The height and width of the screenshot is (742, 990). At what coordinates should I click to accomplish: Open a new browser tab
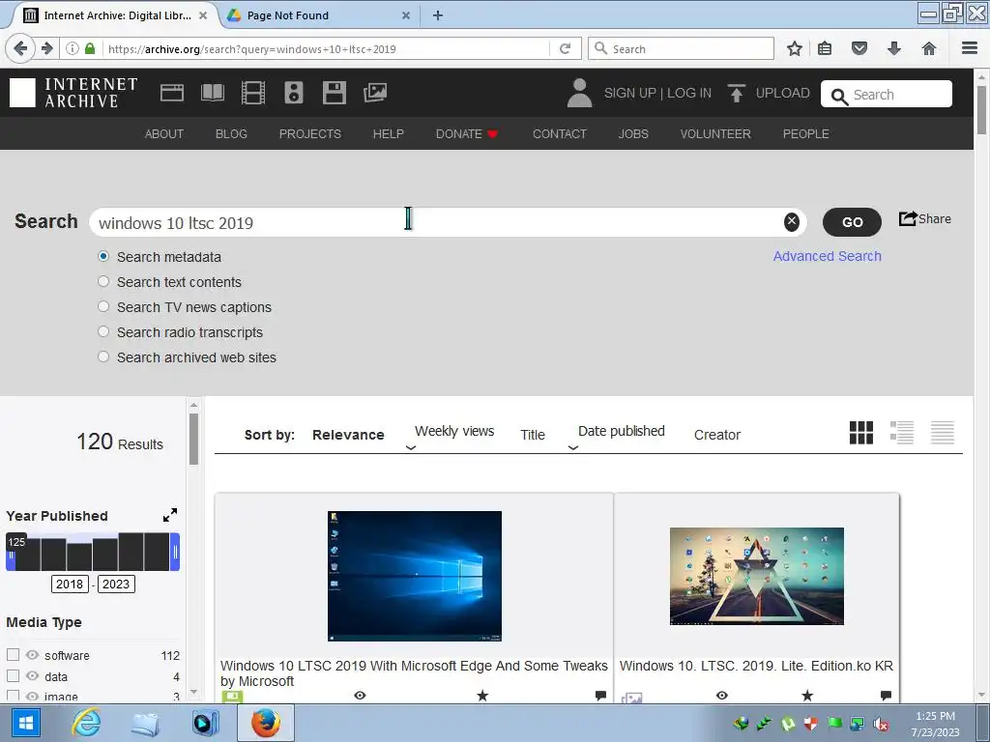438,15
